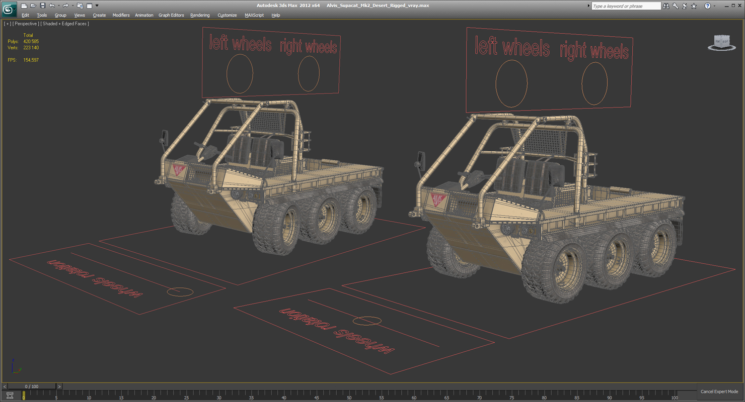Click frame 100 on the timeline trackbar
The height and width of the screenshot is (402, 745).
(675, 396)
